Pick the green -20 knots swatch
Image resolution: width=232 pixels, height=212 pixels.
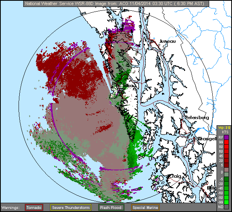pyautogui.click(x=226, y=184)
